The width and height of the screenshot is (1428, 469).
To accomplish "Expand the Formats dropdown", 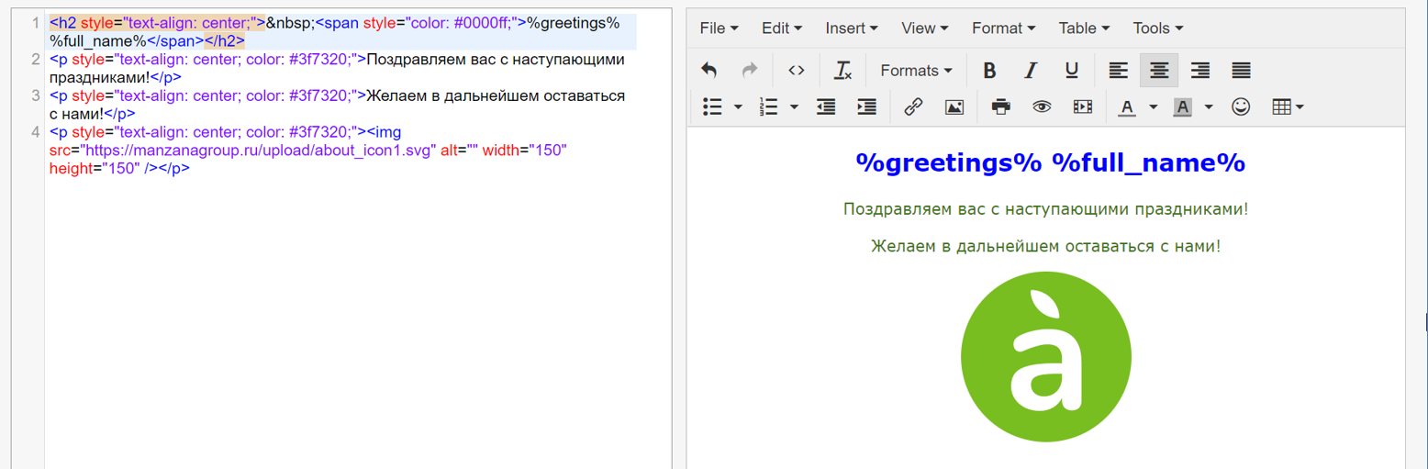I will (916, 71).
